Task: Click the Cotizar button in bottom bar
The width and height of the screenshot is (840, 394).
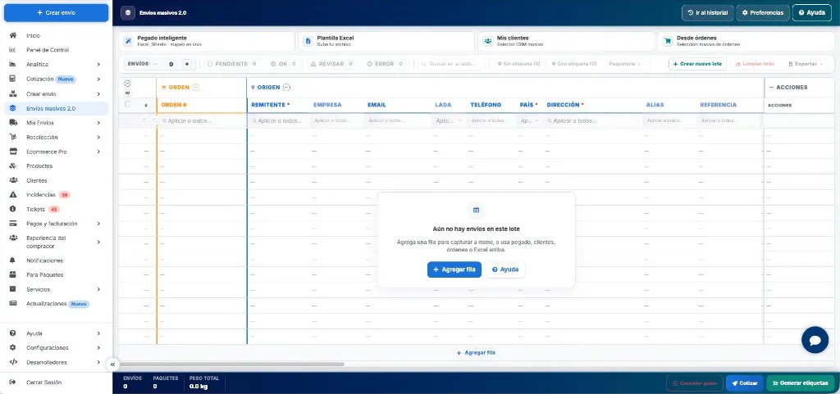Action: pyautogui.click(x=745, y=383)
